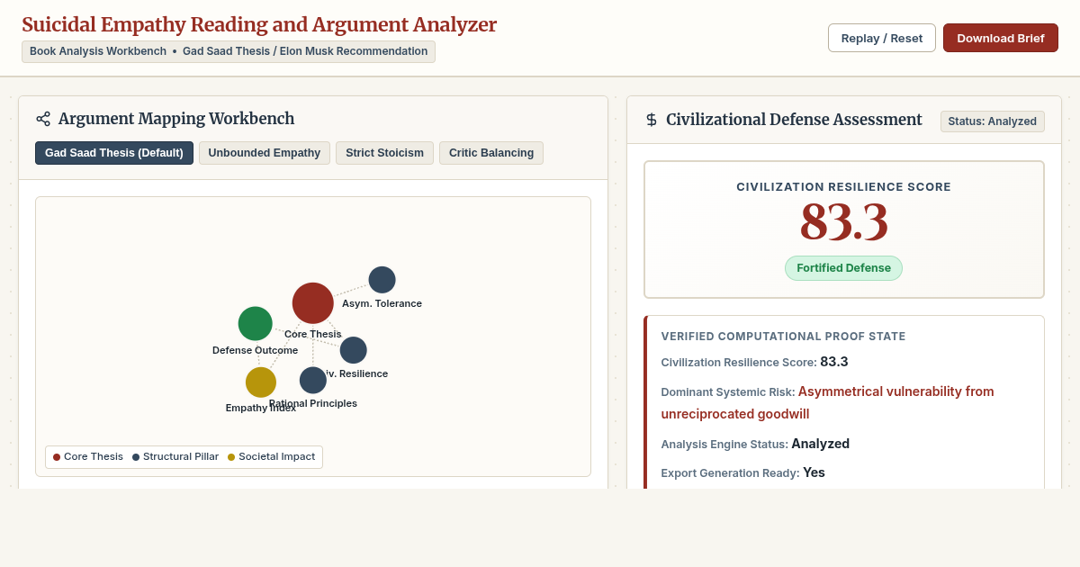Choose the Strict Stoicism preset
This screenshot has height=567, width=1080.
click(384, 153)
